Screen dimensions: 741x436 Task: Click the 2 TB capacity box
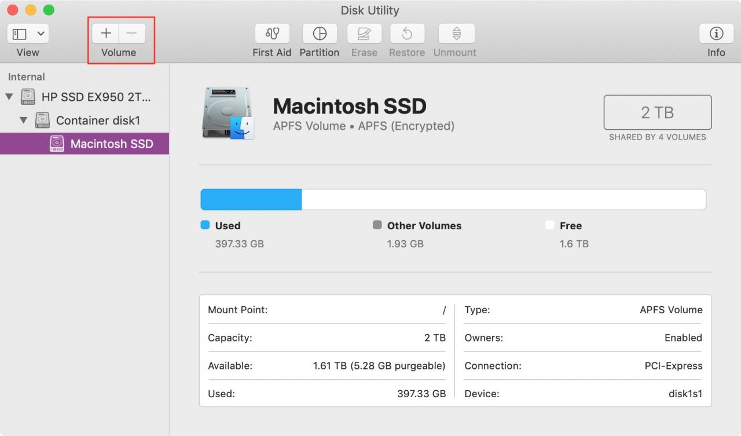click(658, 112)
